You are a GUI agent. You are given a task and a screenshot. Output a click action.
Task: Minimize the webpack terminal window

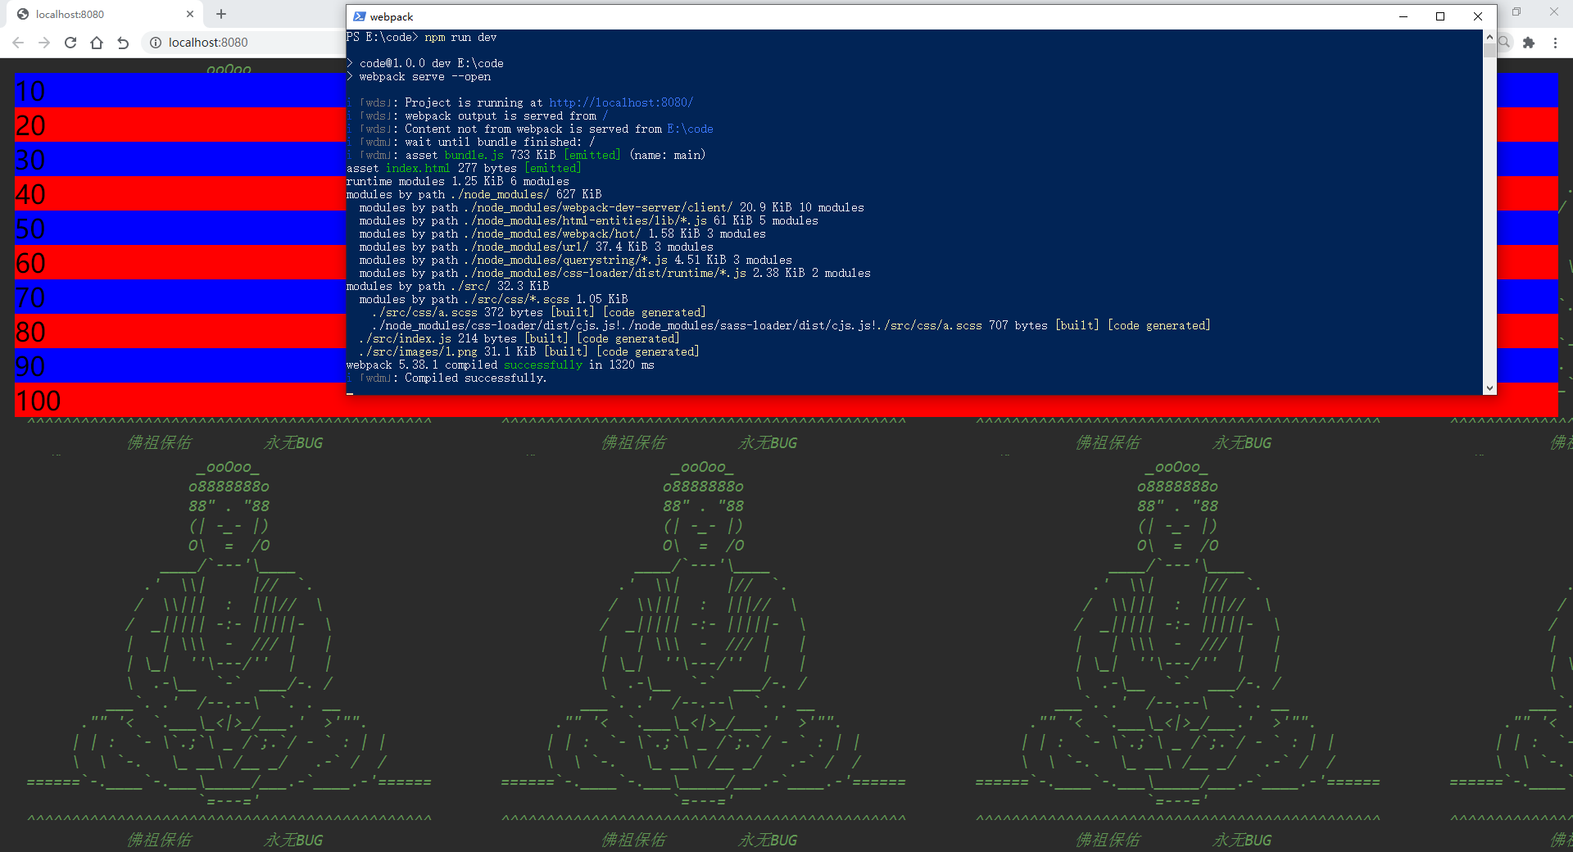coord(1403,16)
